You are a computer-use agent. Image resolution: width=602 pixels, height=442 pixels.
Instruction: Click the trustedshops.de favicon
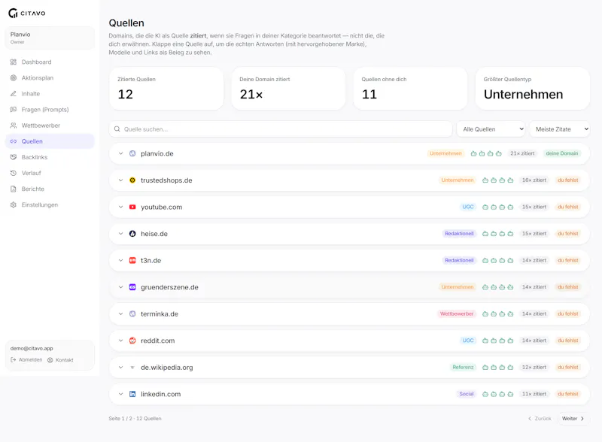coord(132,180)
